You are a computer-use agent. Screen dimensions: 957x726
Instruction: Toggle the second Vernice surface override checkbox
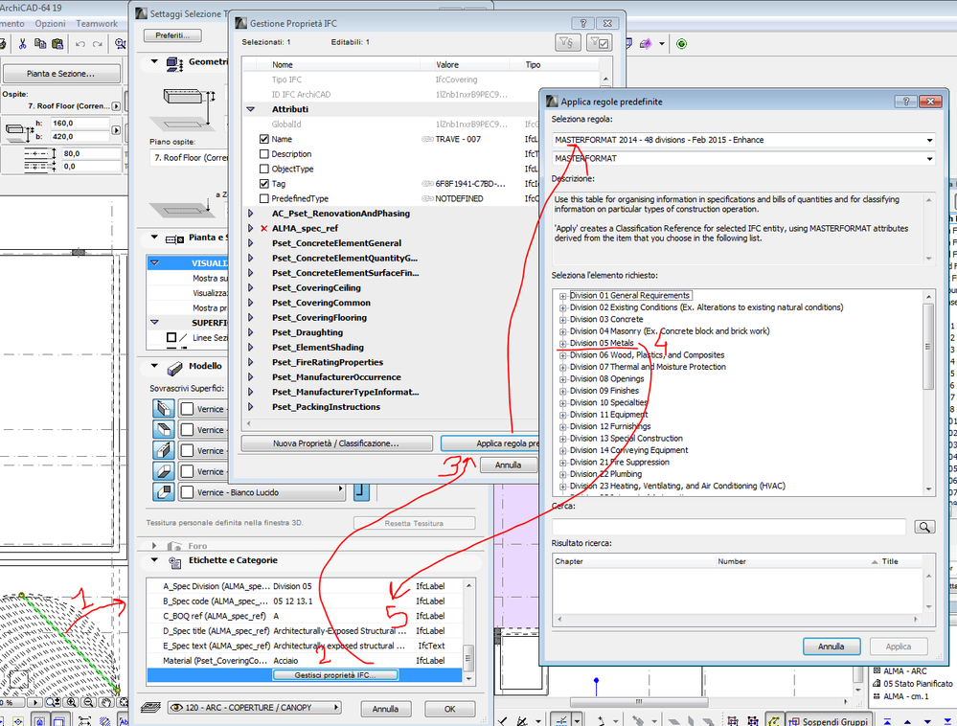188,429
